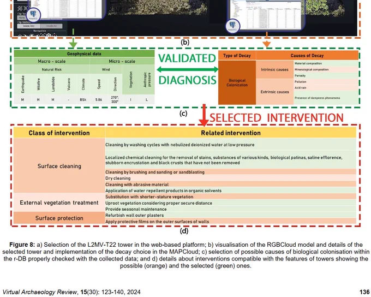Viewport: 371px width, 297px height.
Task: Click Application of water repellent products row
Action: [x=231, y=191]
